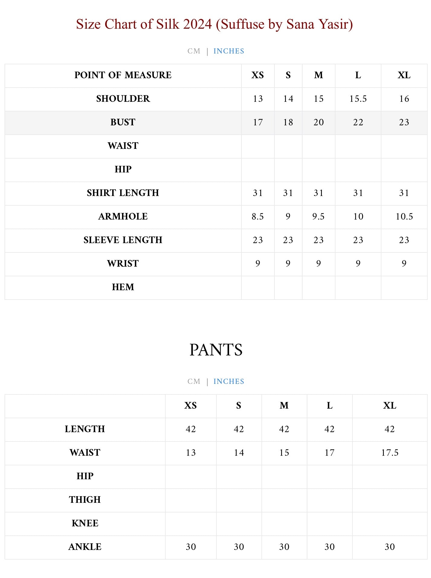431x578 pixels.
Task: Click the 17.5 pants waist value
Action: click(x=390, y=453)
